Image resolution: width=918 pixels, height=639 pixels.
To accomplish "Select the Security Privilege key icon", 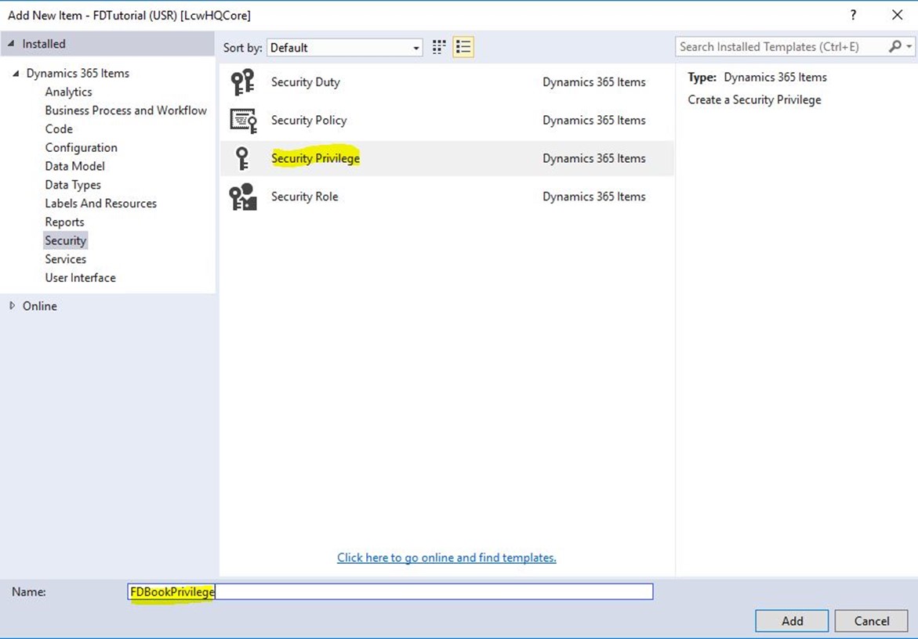I will pos(241,158).
